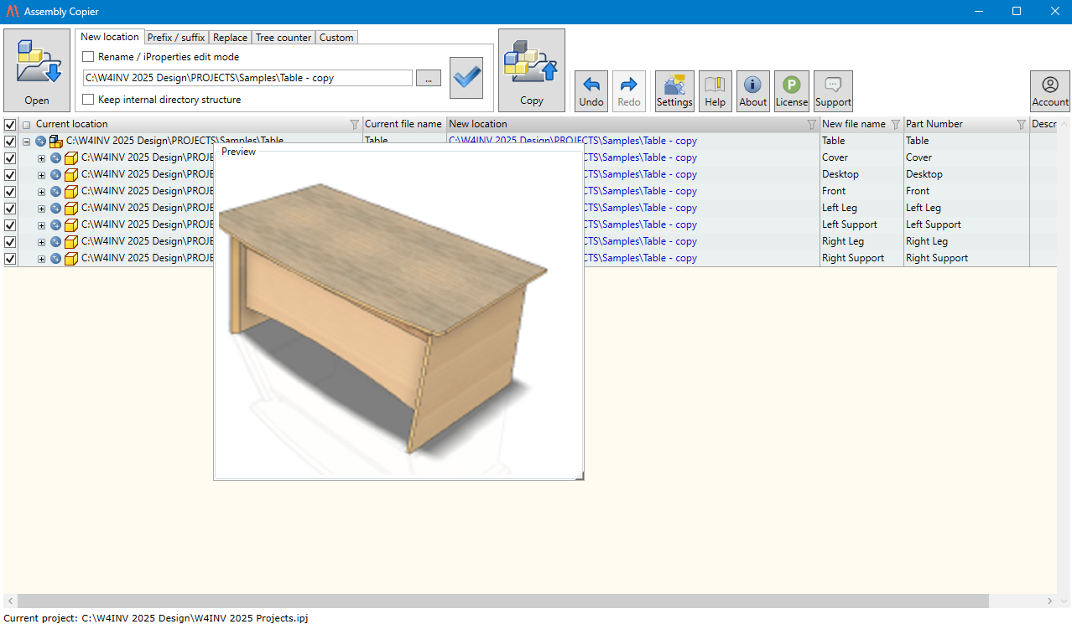Image resolution: width=1072 pixels, height=624 pixels.
Task: Switch to the Replace tab
Action: pyautogui.click(x=230, y=38)
